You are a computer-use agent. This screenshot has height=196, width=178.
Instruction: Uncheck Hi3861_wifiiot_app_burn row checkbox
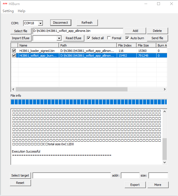tap(14, 56)
